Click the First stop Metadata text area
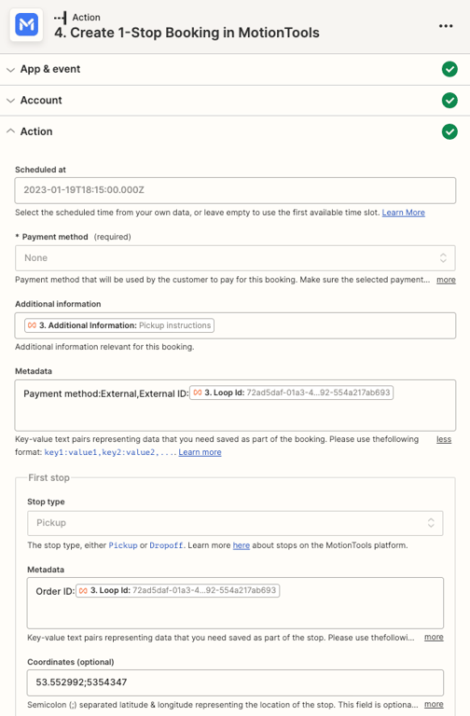 (235, 603)
